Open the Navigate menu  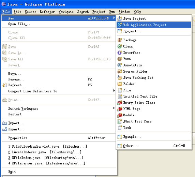66,12
